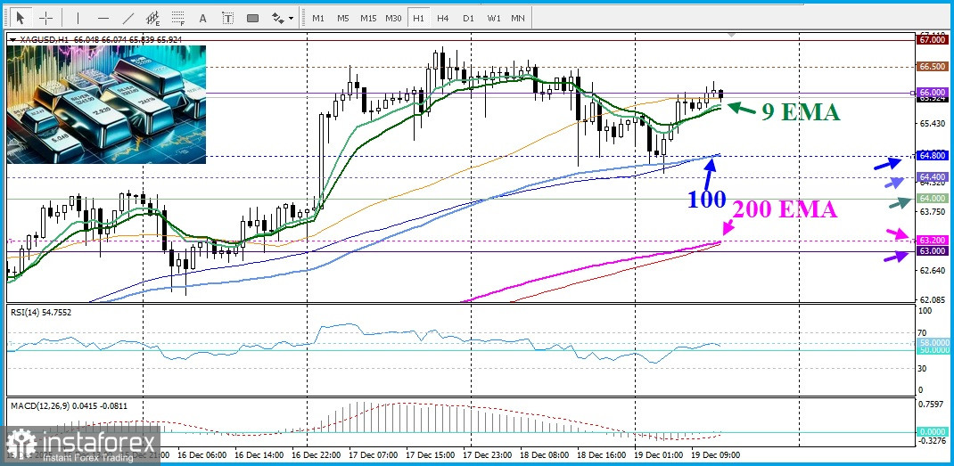Click the Arrows objects icon

[x=277, y=18]
